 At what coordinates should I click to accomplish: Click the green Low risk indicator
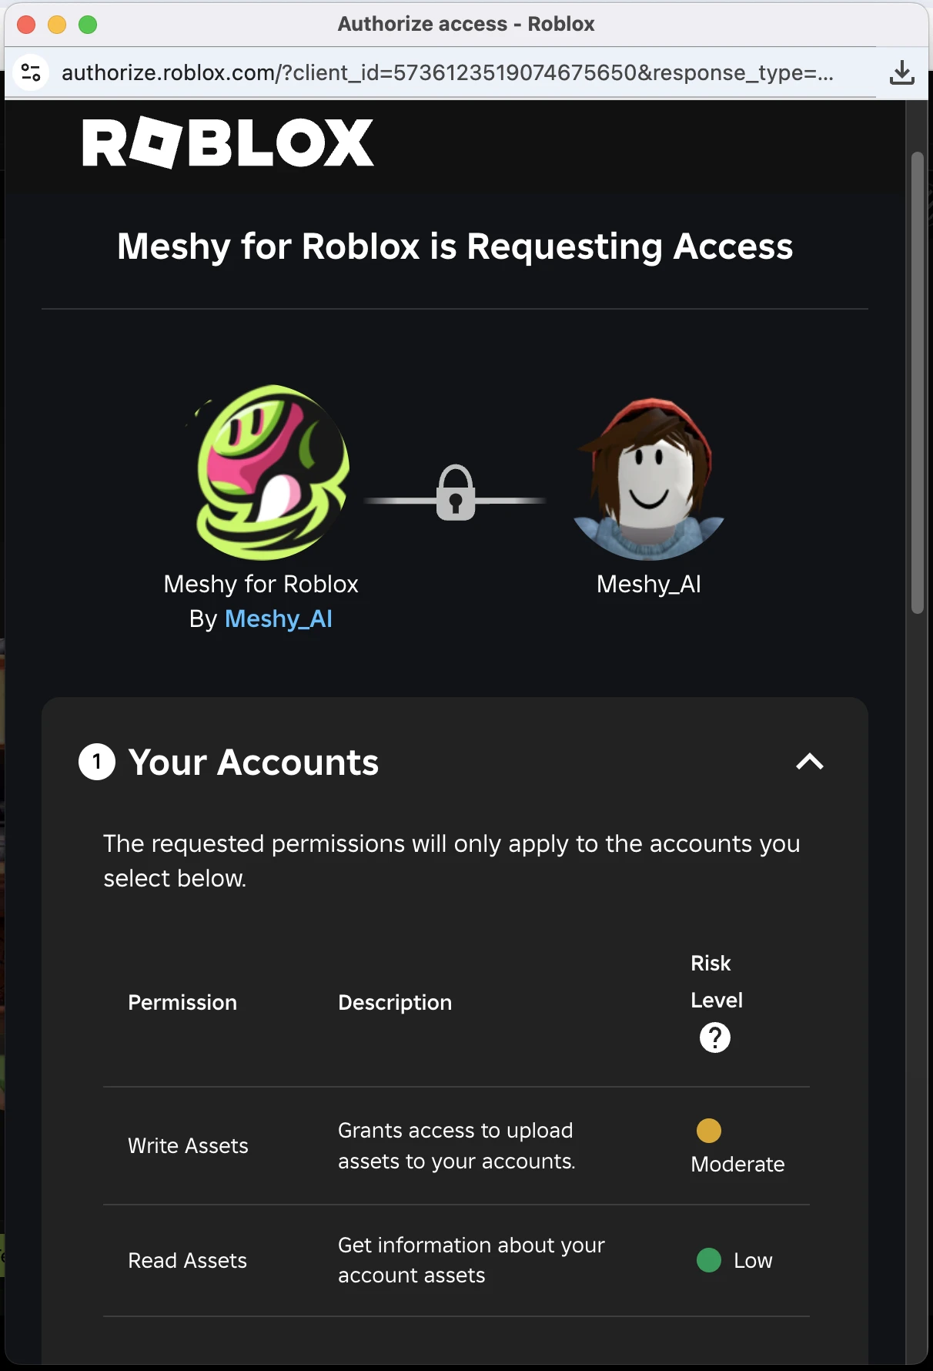(708, 1260)
